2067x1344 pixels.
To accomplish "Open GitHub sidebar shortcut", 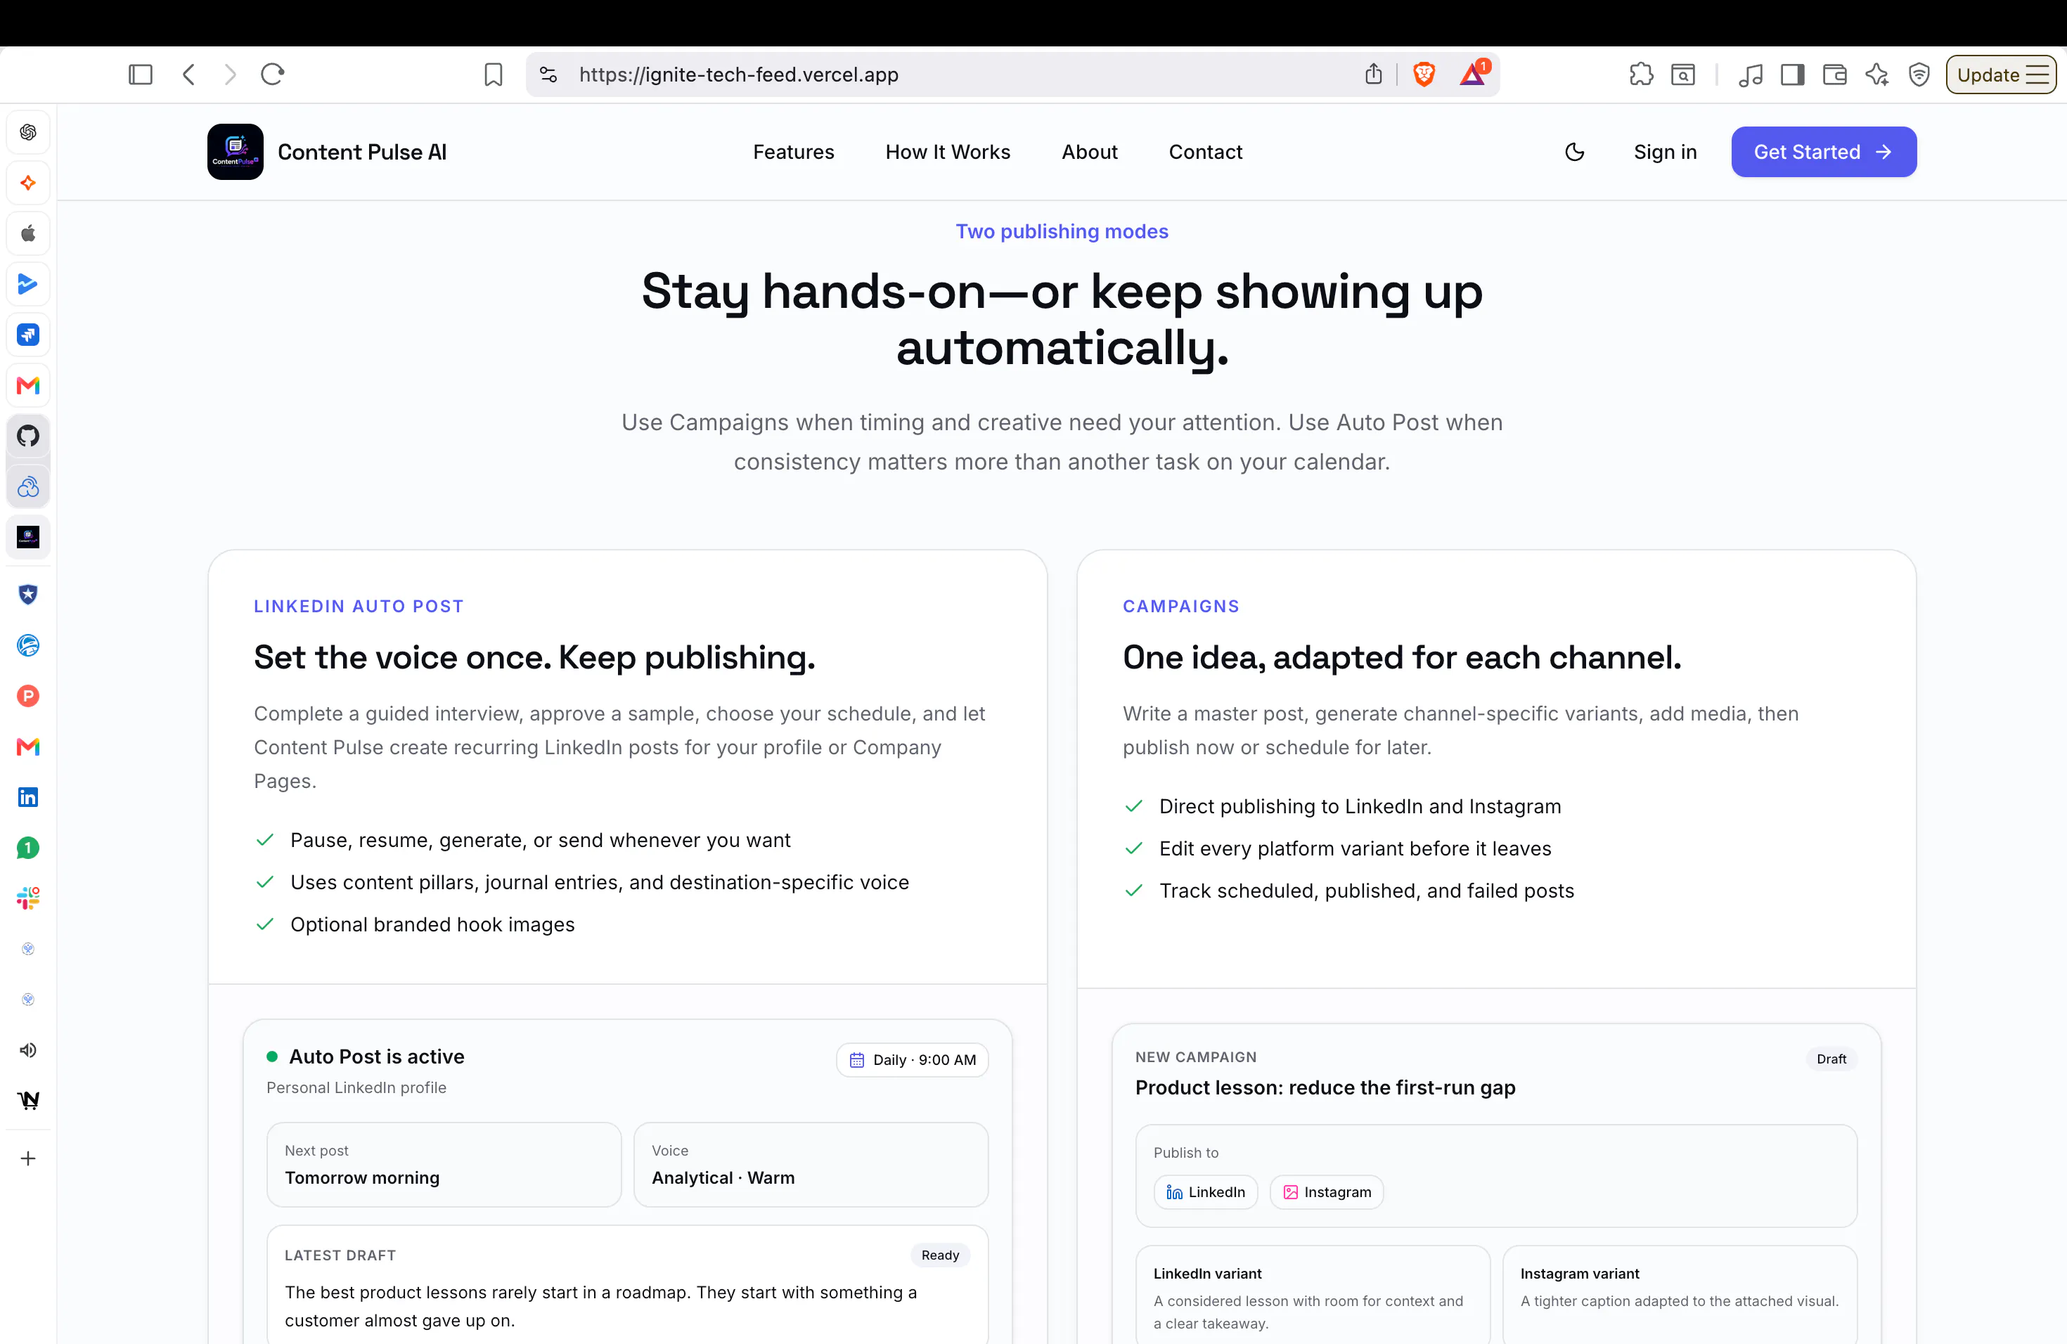I will tap(28, 436).
